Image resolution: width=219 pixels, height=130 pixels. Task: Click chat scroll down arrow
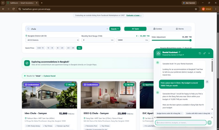(x=212, y=109)
